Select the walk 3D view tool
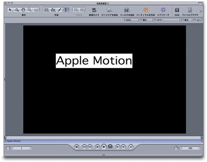Viewport: 207px width, 162px height. click(x=36, y=10)
